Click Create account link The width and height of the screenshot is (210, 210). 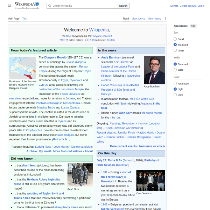coord(188,6)
